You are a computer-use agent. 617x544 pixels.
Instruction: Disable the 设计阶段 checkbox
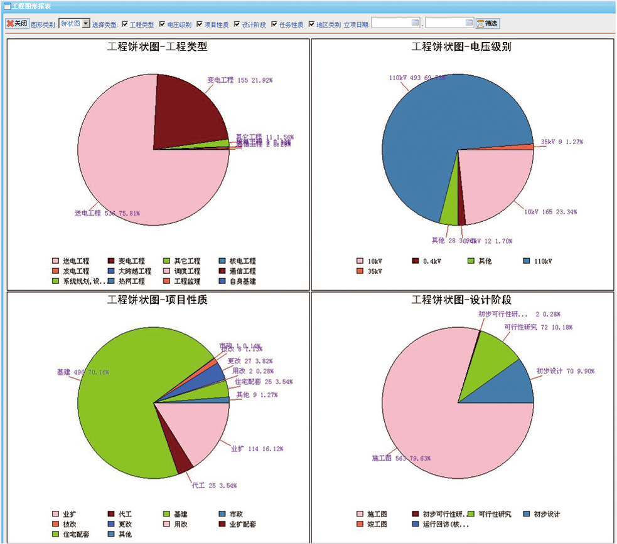(237, 24)
